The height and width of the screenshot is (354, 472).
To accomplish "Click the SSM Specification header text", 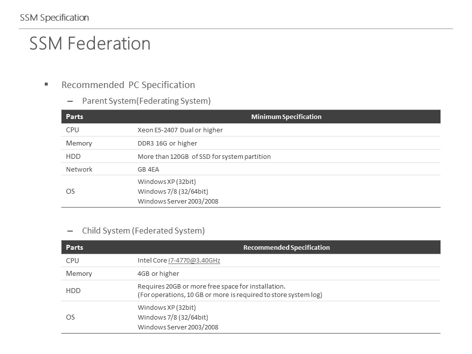I will click(x=55, y=18).
